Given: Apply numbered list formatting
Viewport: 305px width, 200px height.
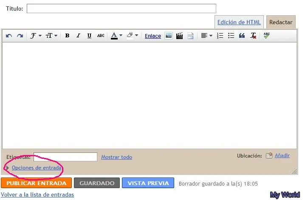Looking at the screenshot, I should click(x=220, y=36).
